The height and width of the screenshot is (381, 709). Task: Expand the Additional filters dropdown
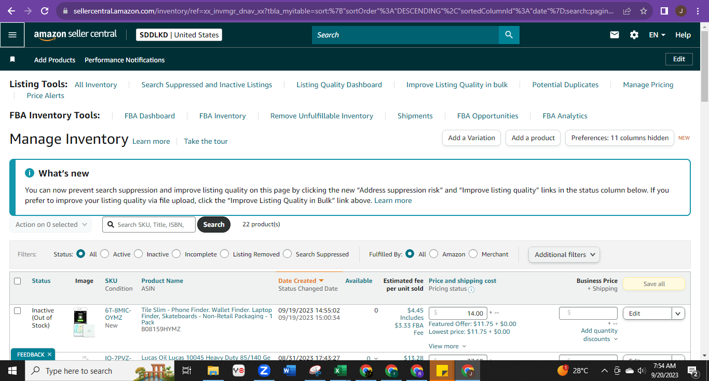(564, 254)
